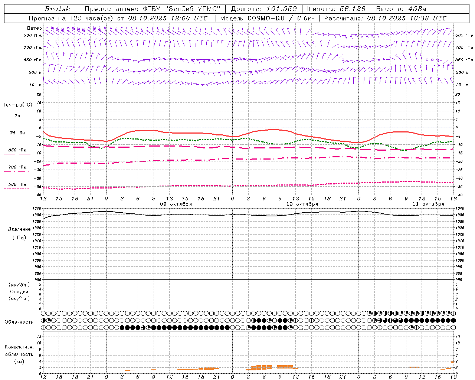The image size is (475, 380).
Task: Click the latitude value "Широта: 56.126"
Action: point(336,9)
